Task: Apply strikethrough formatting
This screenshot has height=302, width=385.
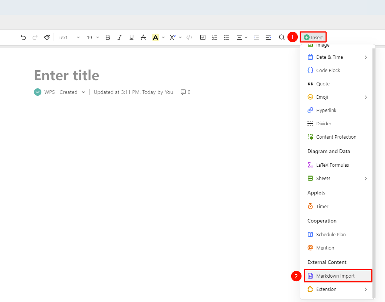Action: click(x=143, y=37)
